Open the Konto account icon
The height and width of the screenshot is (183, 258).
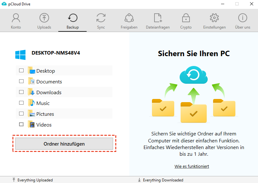pos(16,18)
